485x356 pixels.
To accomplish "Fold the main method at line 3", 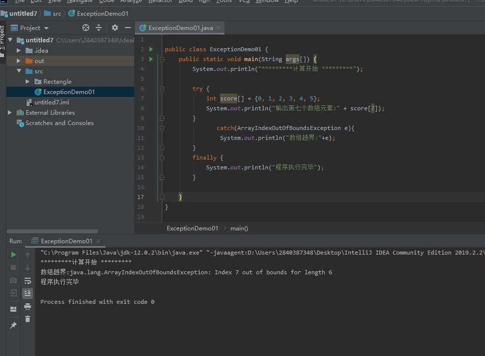I will click(162, 59).
